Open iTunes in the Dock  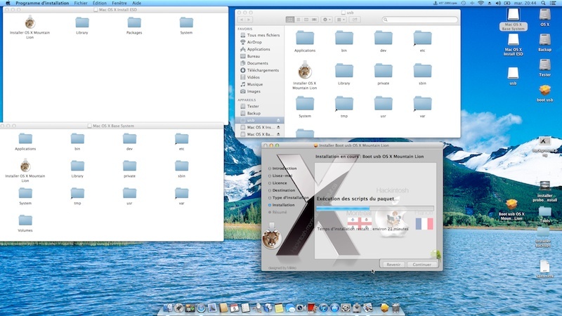coord(324,308)
